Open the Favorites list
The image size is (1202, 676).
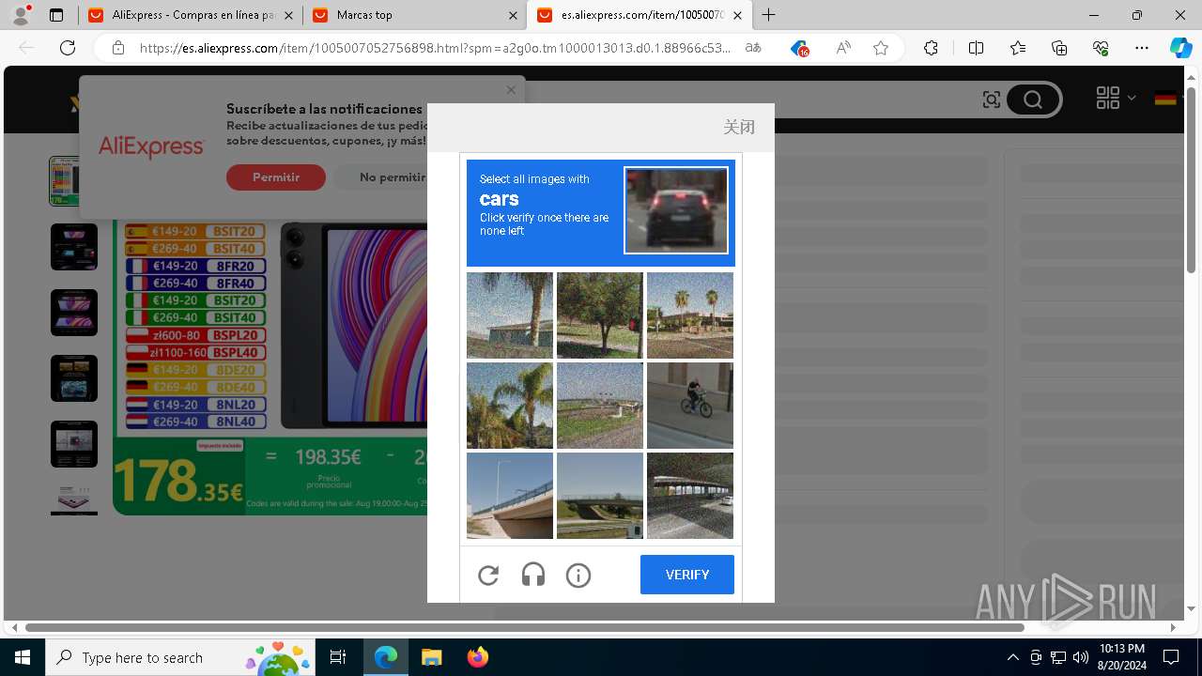pos(1018,48)
